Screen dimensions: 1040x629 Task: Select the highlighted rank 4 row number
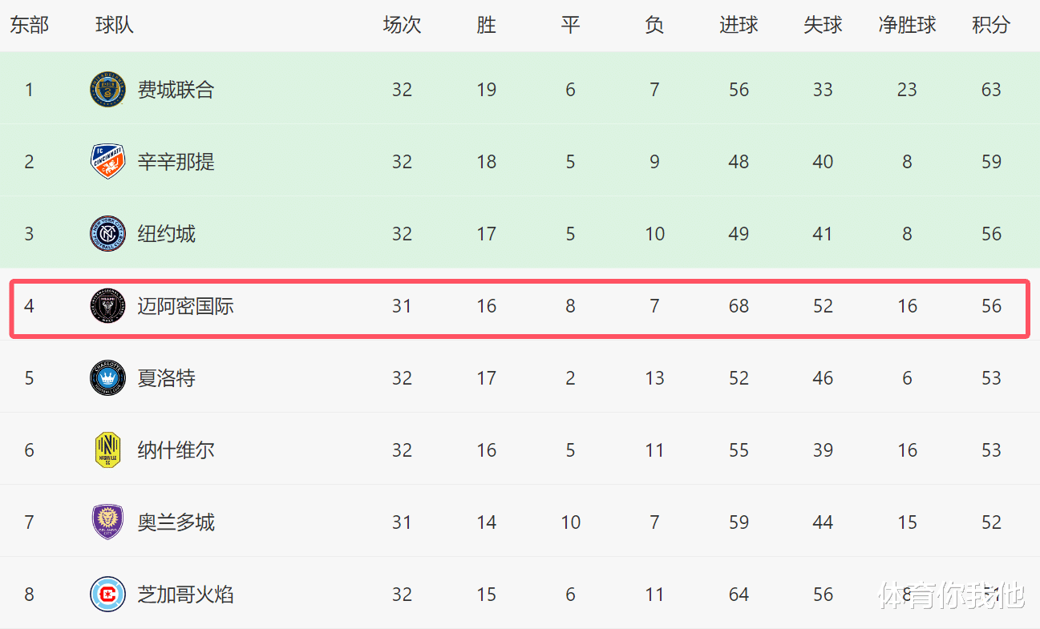[x=29, y=306]
